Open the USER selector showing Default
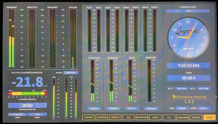This screenshot has width=218, height=124. coord(182,108)
